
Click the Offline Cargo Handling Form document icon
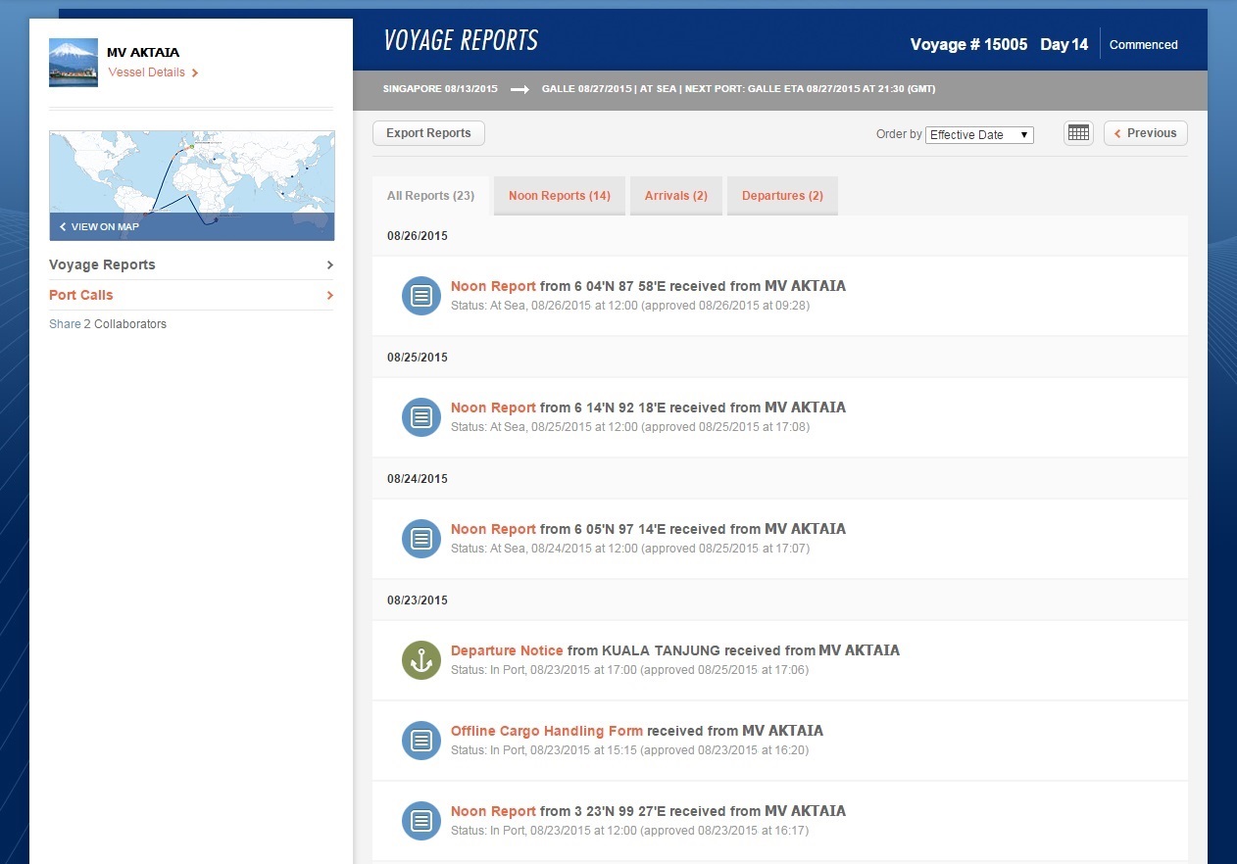coord(421,741)
